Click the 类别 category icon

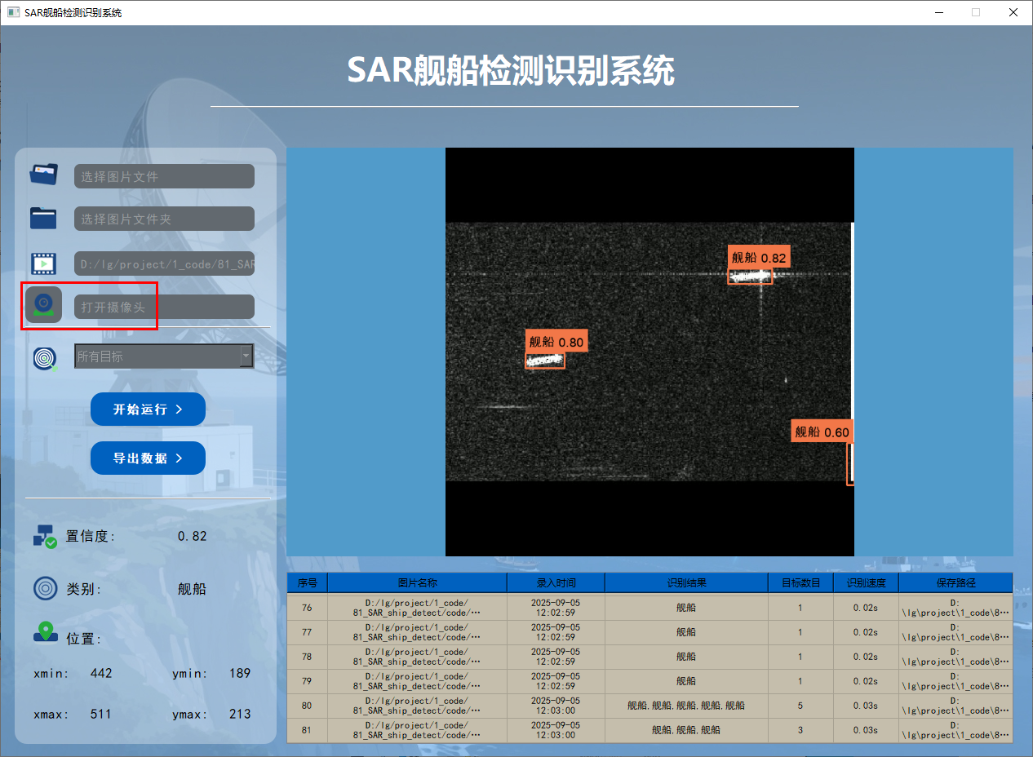45,588
